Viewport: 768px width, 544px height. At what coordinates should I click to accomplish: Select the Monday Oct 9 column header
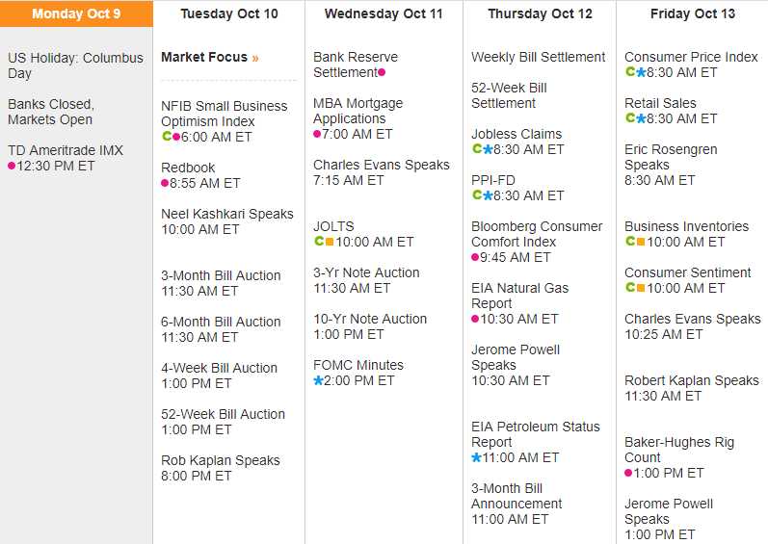click(76, 13)
